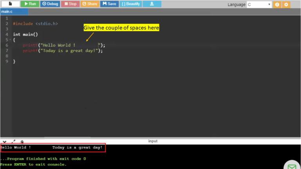Share the code
This screenshot has height=169, width=301.
[90, 4]
